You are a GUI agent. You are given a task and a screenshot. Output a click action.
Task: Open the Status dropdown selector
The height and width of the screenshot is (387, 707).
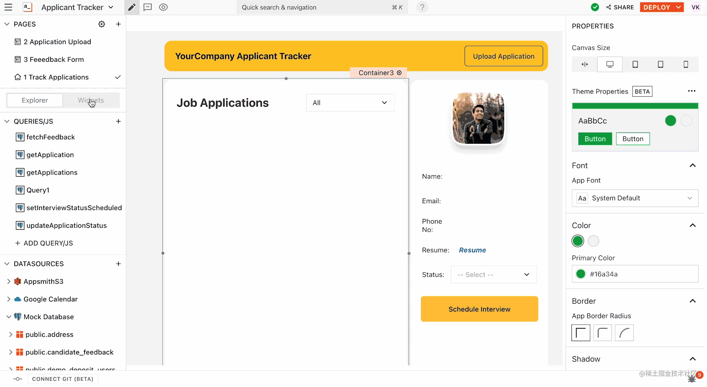click(494, 274)
